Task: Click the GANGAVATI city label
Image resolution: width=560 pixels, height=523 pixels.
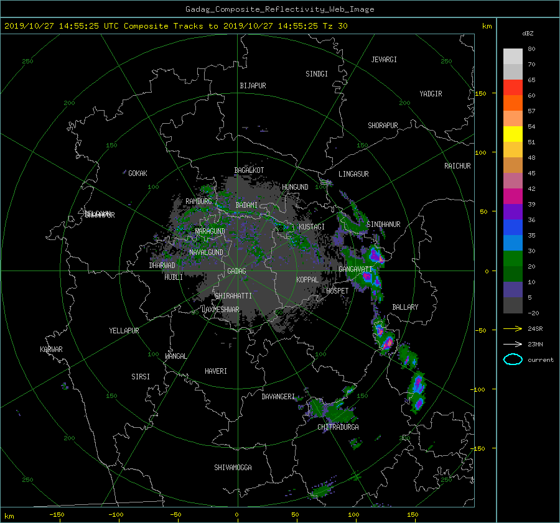Action: pos(355,269)
